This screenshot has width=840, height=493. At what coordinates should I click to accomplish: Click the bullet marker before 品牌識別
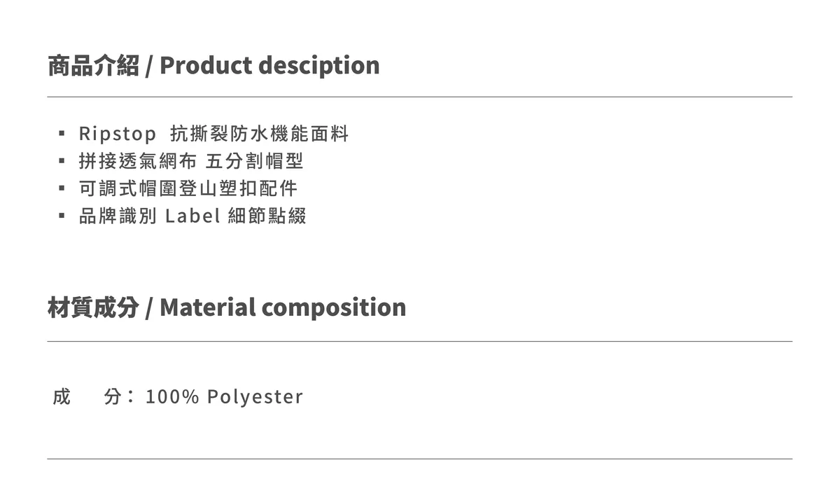point(62,216)
